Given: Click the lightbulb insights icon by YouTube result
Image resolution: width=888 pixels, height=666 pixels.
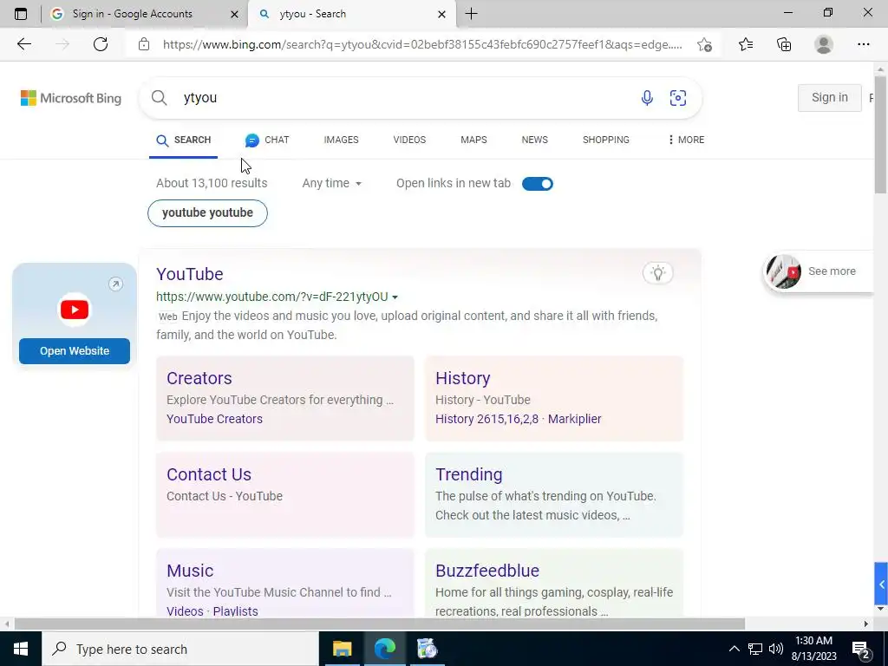Looking at the screenshot, I should (657, 273).
